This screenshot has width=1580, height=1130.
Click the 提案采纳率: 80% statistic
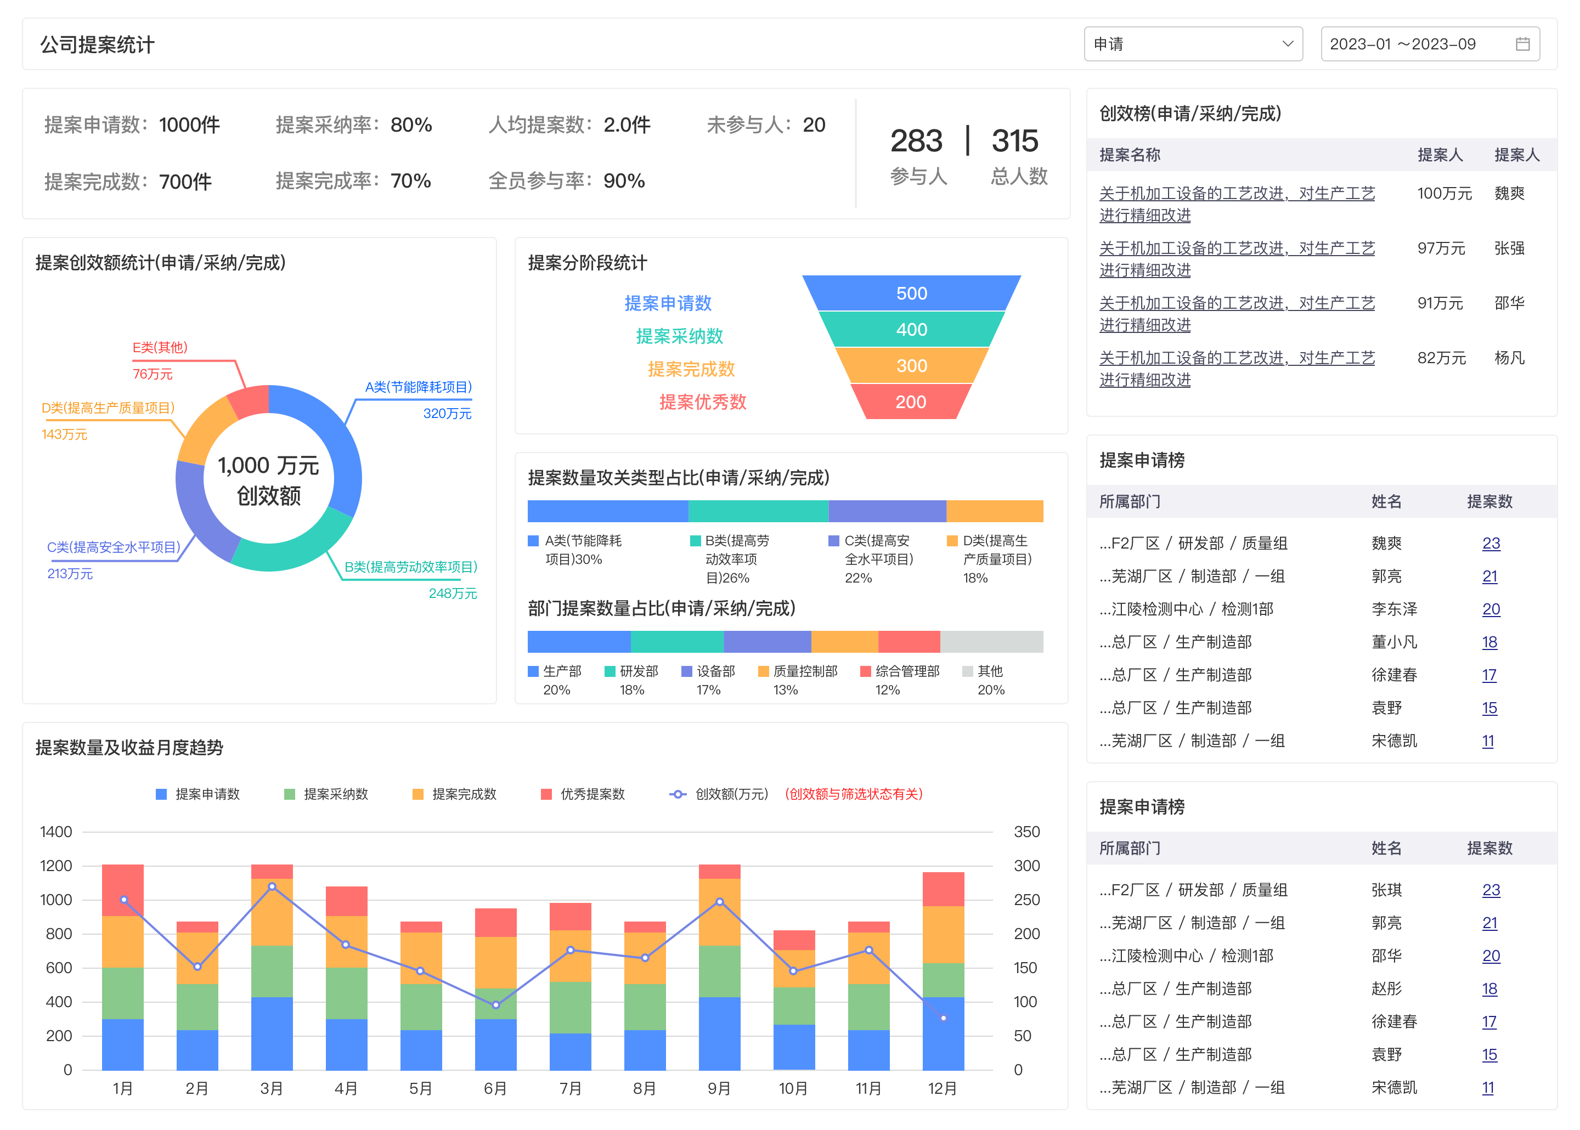tap(353, 125)
